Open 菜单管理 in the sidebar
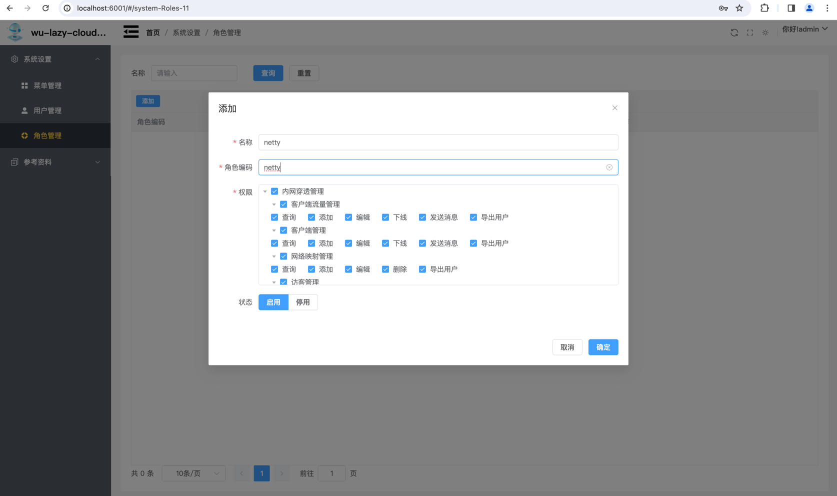837x496 pixels. (x=47, y=85)
